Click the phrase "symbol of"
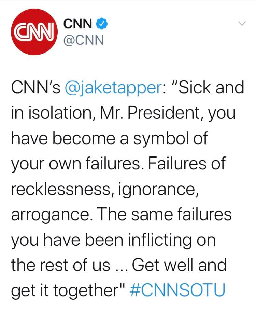Image resolution: width=256 pixels, height=314 pixels. click(170, 139)
